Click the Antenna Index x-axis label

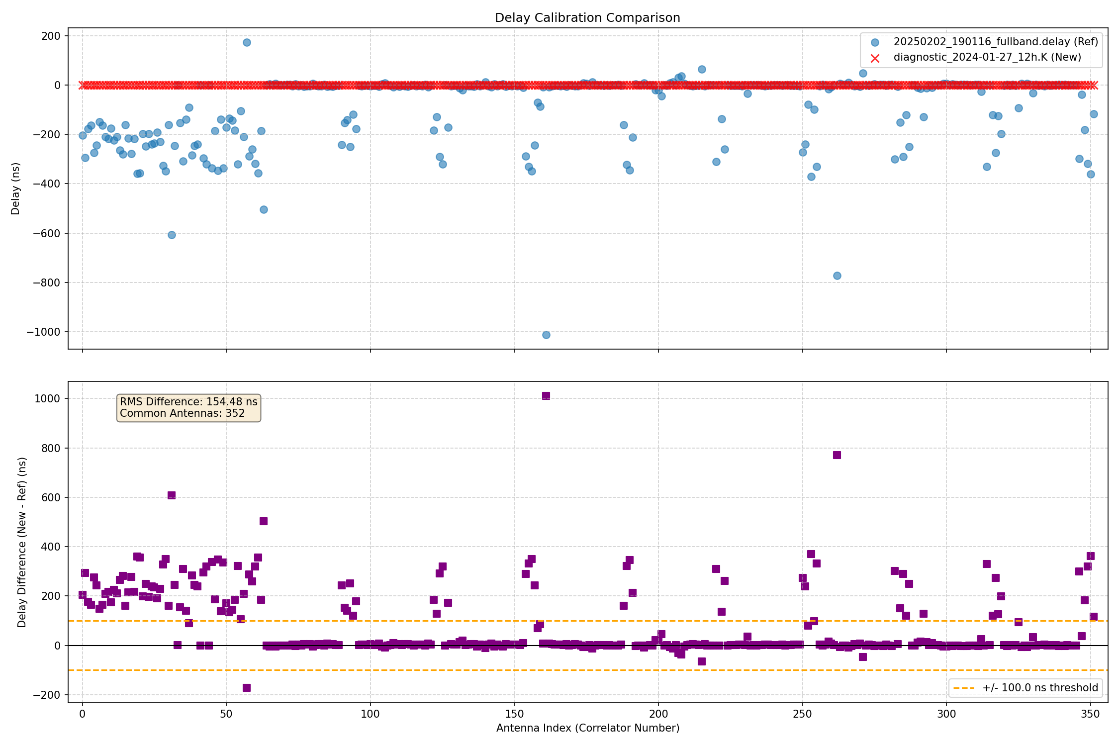click(587, 729)
